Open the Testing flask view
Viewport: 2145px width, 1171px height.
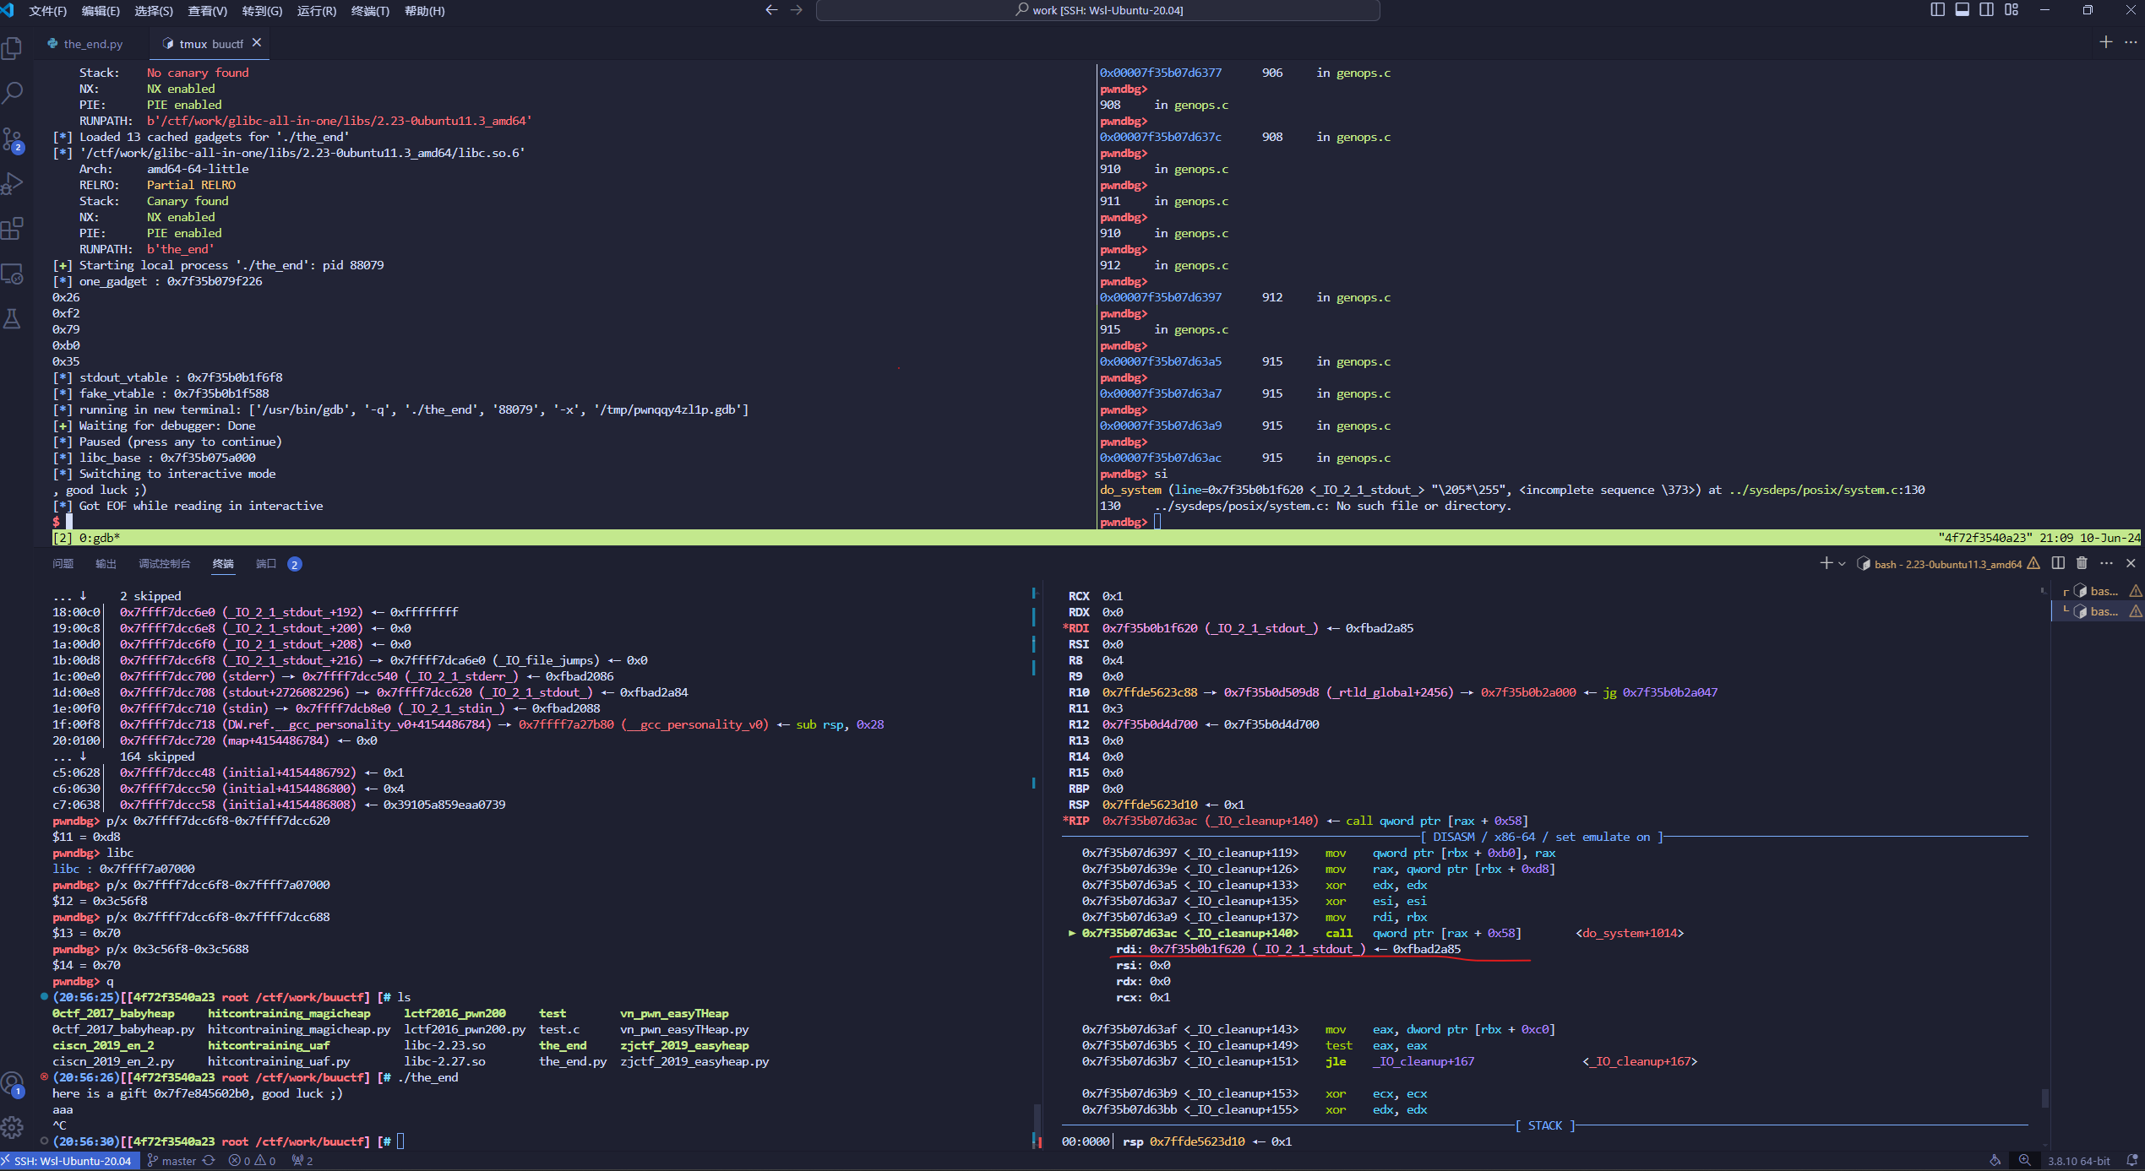pyautogui.click(x=13, y=319)
